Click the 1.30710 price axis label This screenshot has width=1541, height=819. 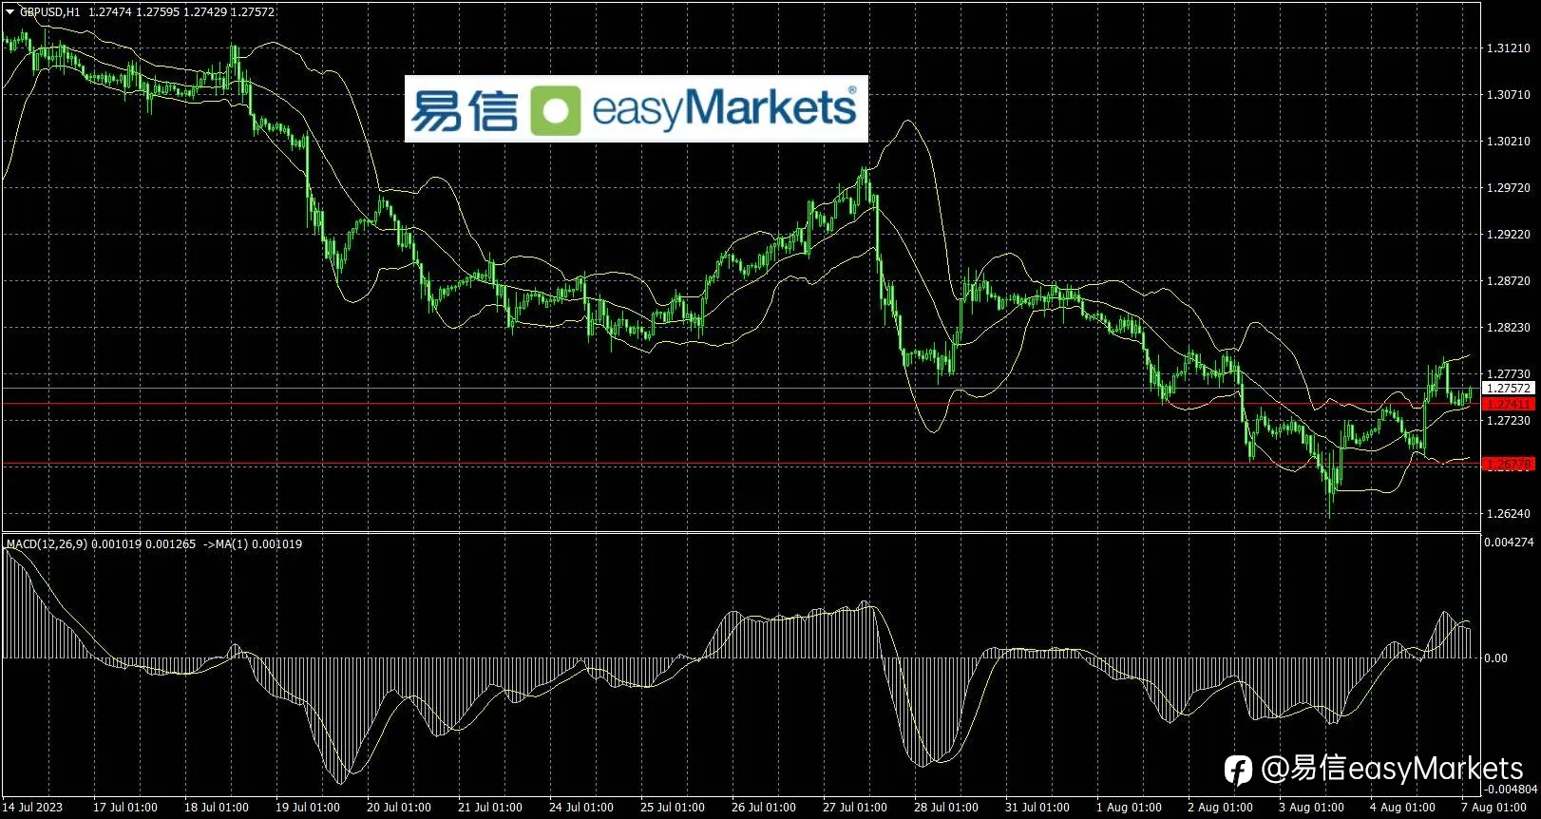point(1509,95)
